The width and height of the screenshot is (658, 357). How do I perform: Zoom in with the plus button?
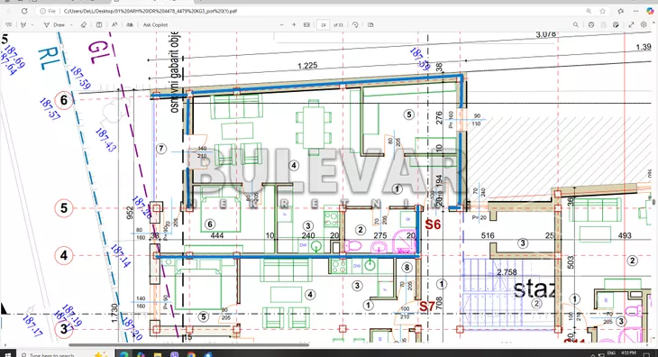pos(294,25)
